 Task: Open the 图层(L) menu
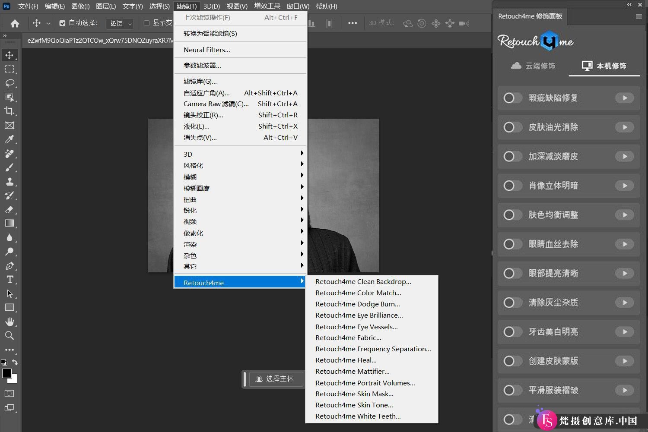coord(106,6)
